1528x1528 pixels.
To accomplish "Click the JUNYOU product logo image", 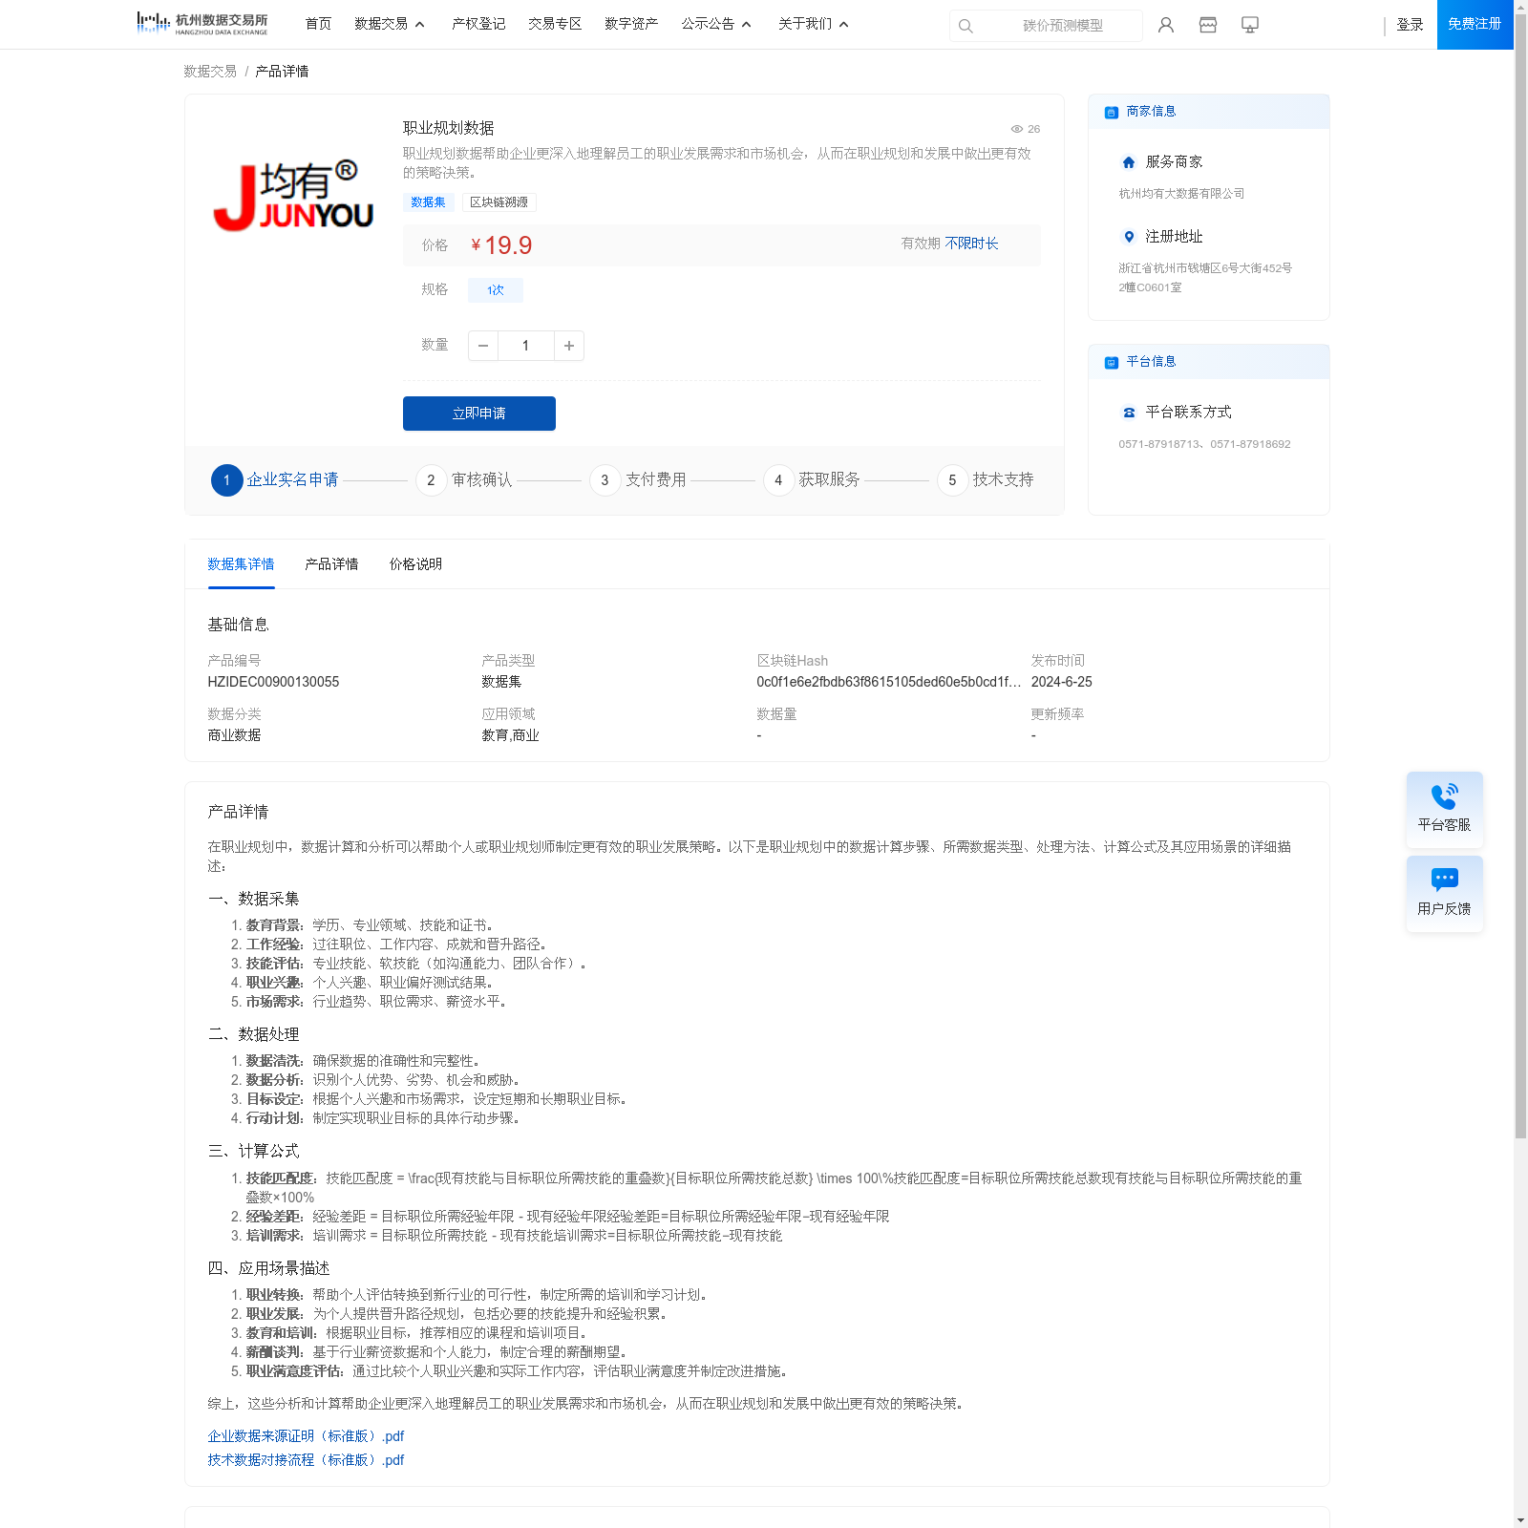I will [x=293, y=196].
